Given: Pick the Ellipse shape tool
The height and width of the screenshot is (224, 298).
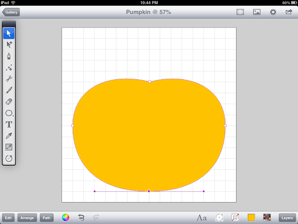Looking at the screenshot, I should pos(9,113).
